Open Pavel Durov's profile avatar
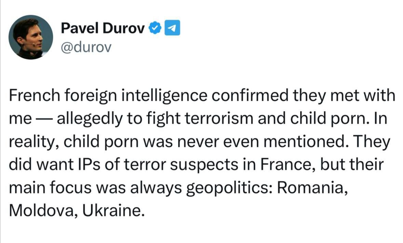Screen dimensions: 403x243 pyautogui.click(x=30, y=37)
